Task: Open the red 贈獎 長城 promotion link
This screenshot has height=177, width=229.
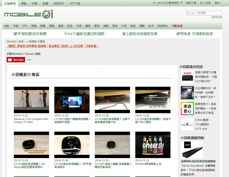Action: point(53,46)
